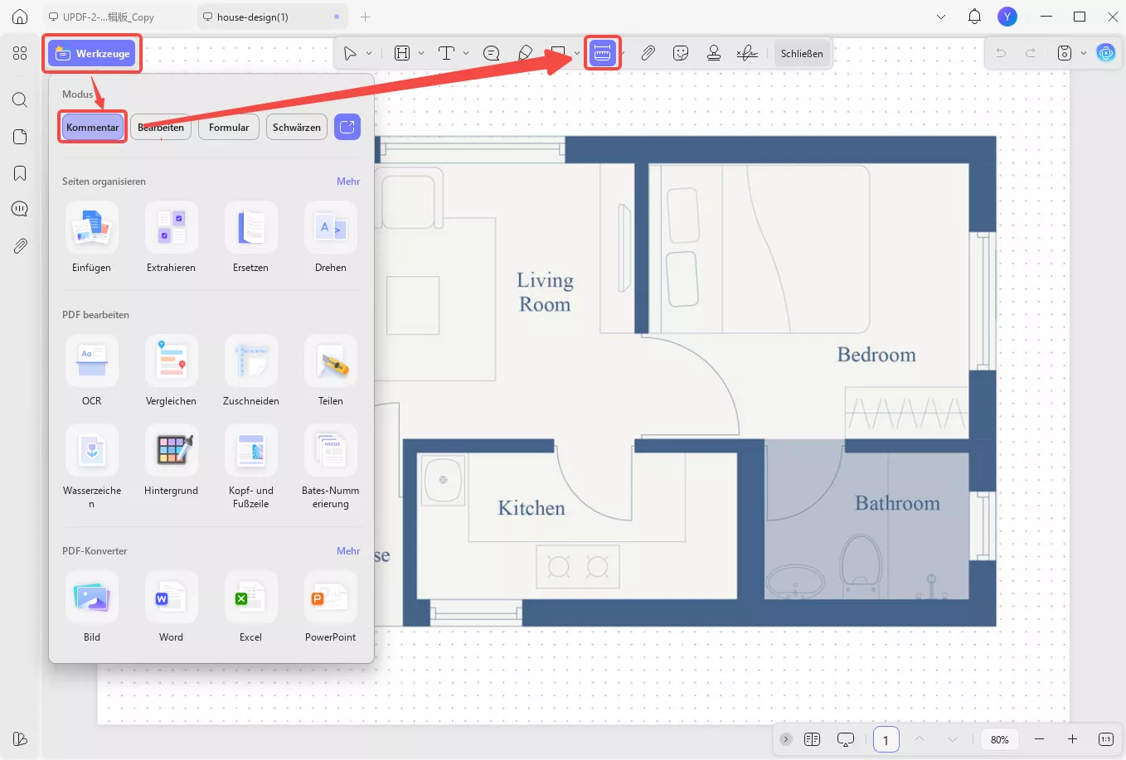Go to the home screen
1126x760 pixels.
click(20, 17)
